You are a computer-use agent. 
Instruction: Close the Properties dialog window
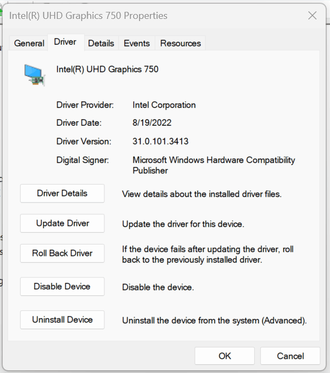tap(312, 16)
